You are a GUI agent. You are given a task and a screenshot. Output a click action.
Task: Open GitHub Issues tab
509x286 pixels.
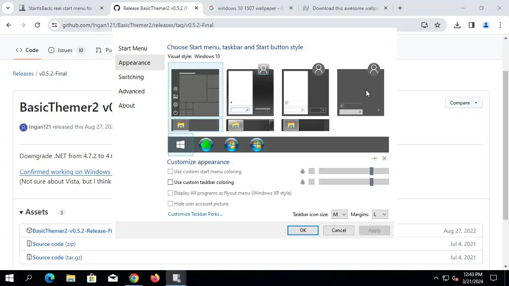click(66, 50)
